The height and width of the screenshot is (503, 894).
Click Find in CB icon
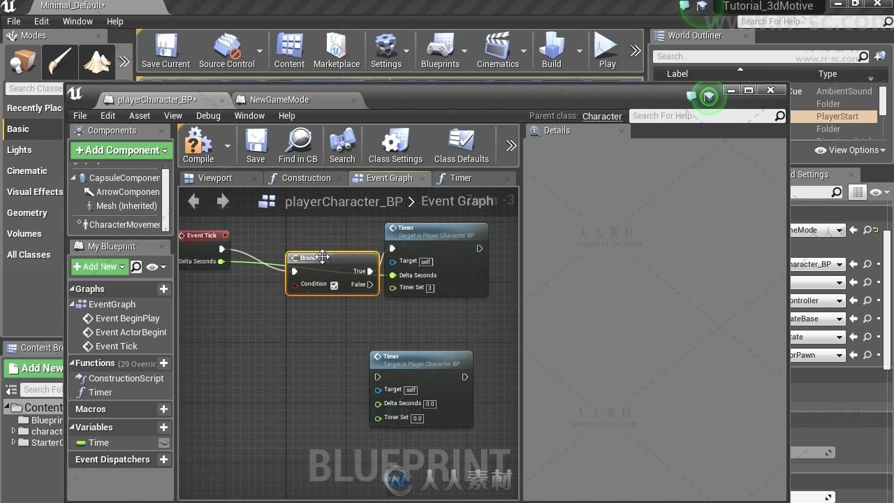pos(298,145)
